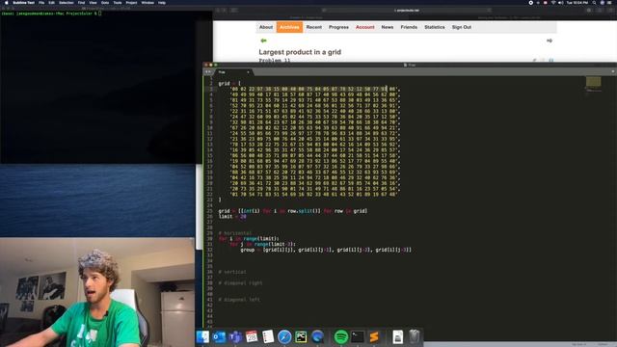Open the File menu
617x347 pixels.
(x=41, y=3)
